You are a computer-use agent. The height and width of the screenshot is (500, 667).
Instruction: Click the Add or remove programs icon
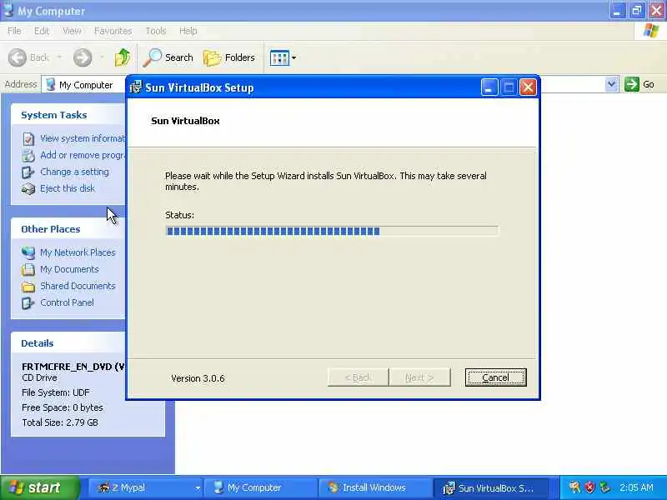pyautogui.click(x=28, y=156)
